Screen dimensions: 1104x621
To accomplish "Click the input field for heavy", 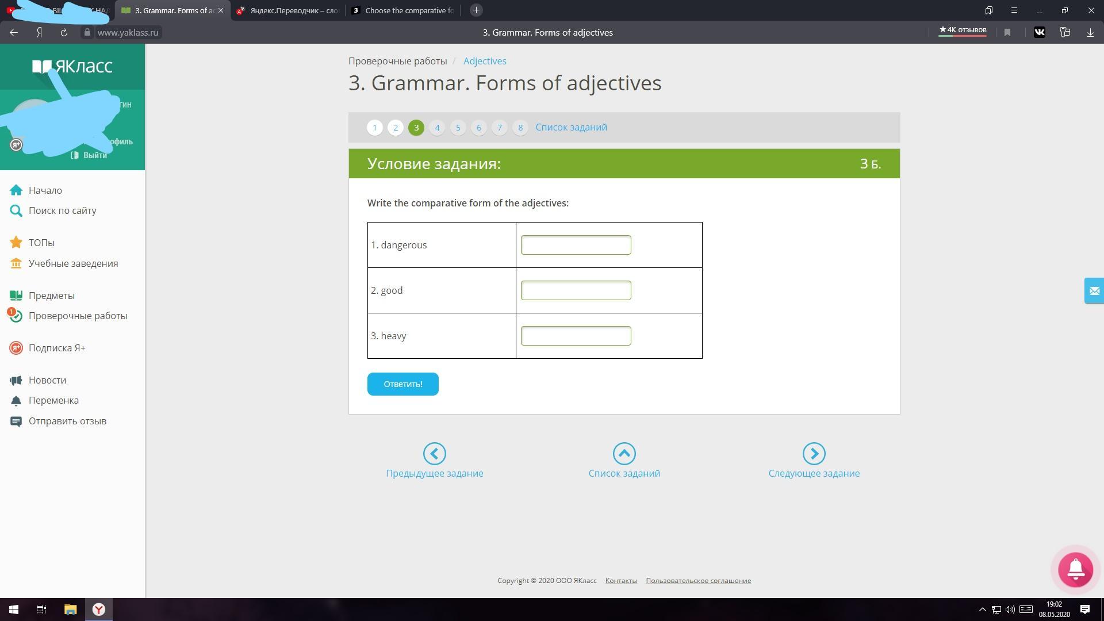I will tap(576, 336).
